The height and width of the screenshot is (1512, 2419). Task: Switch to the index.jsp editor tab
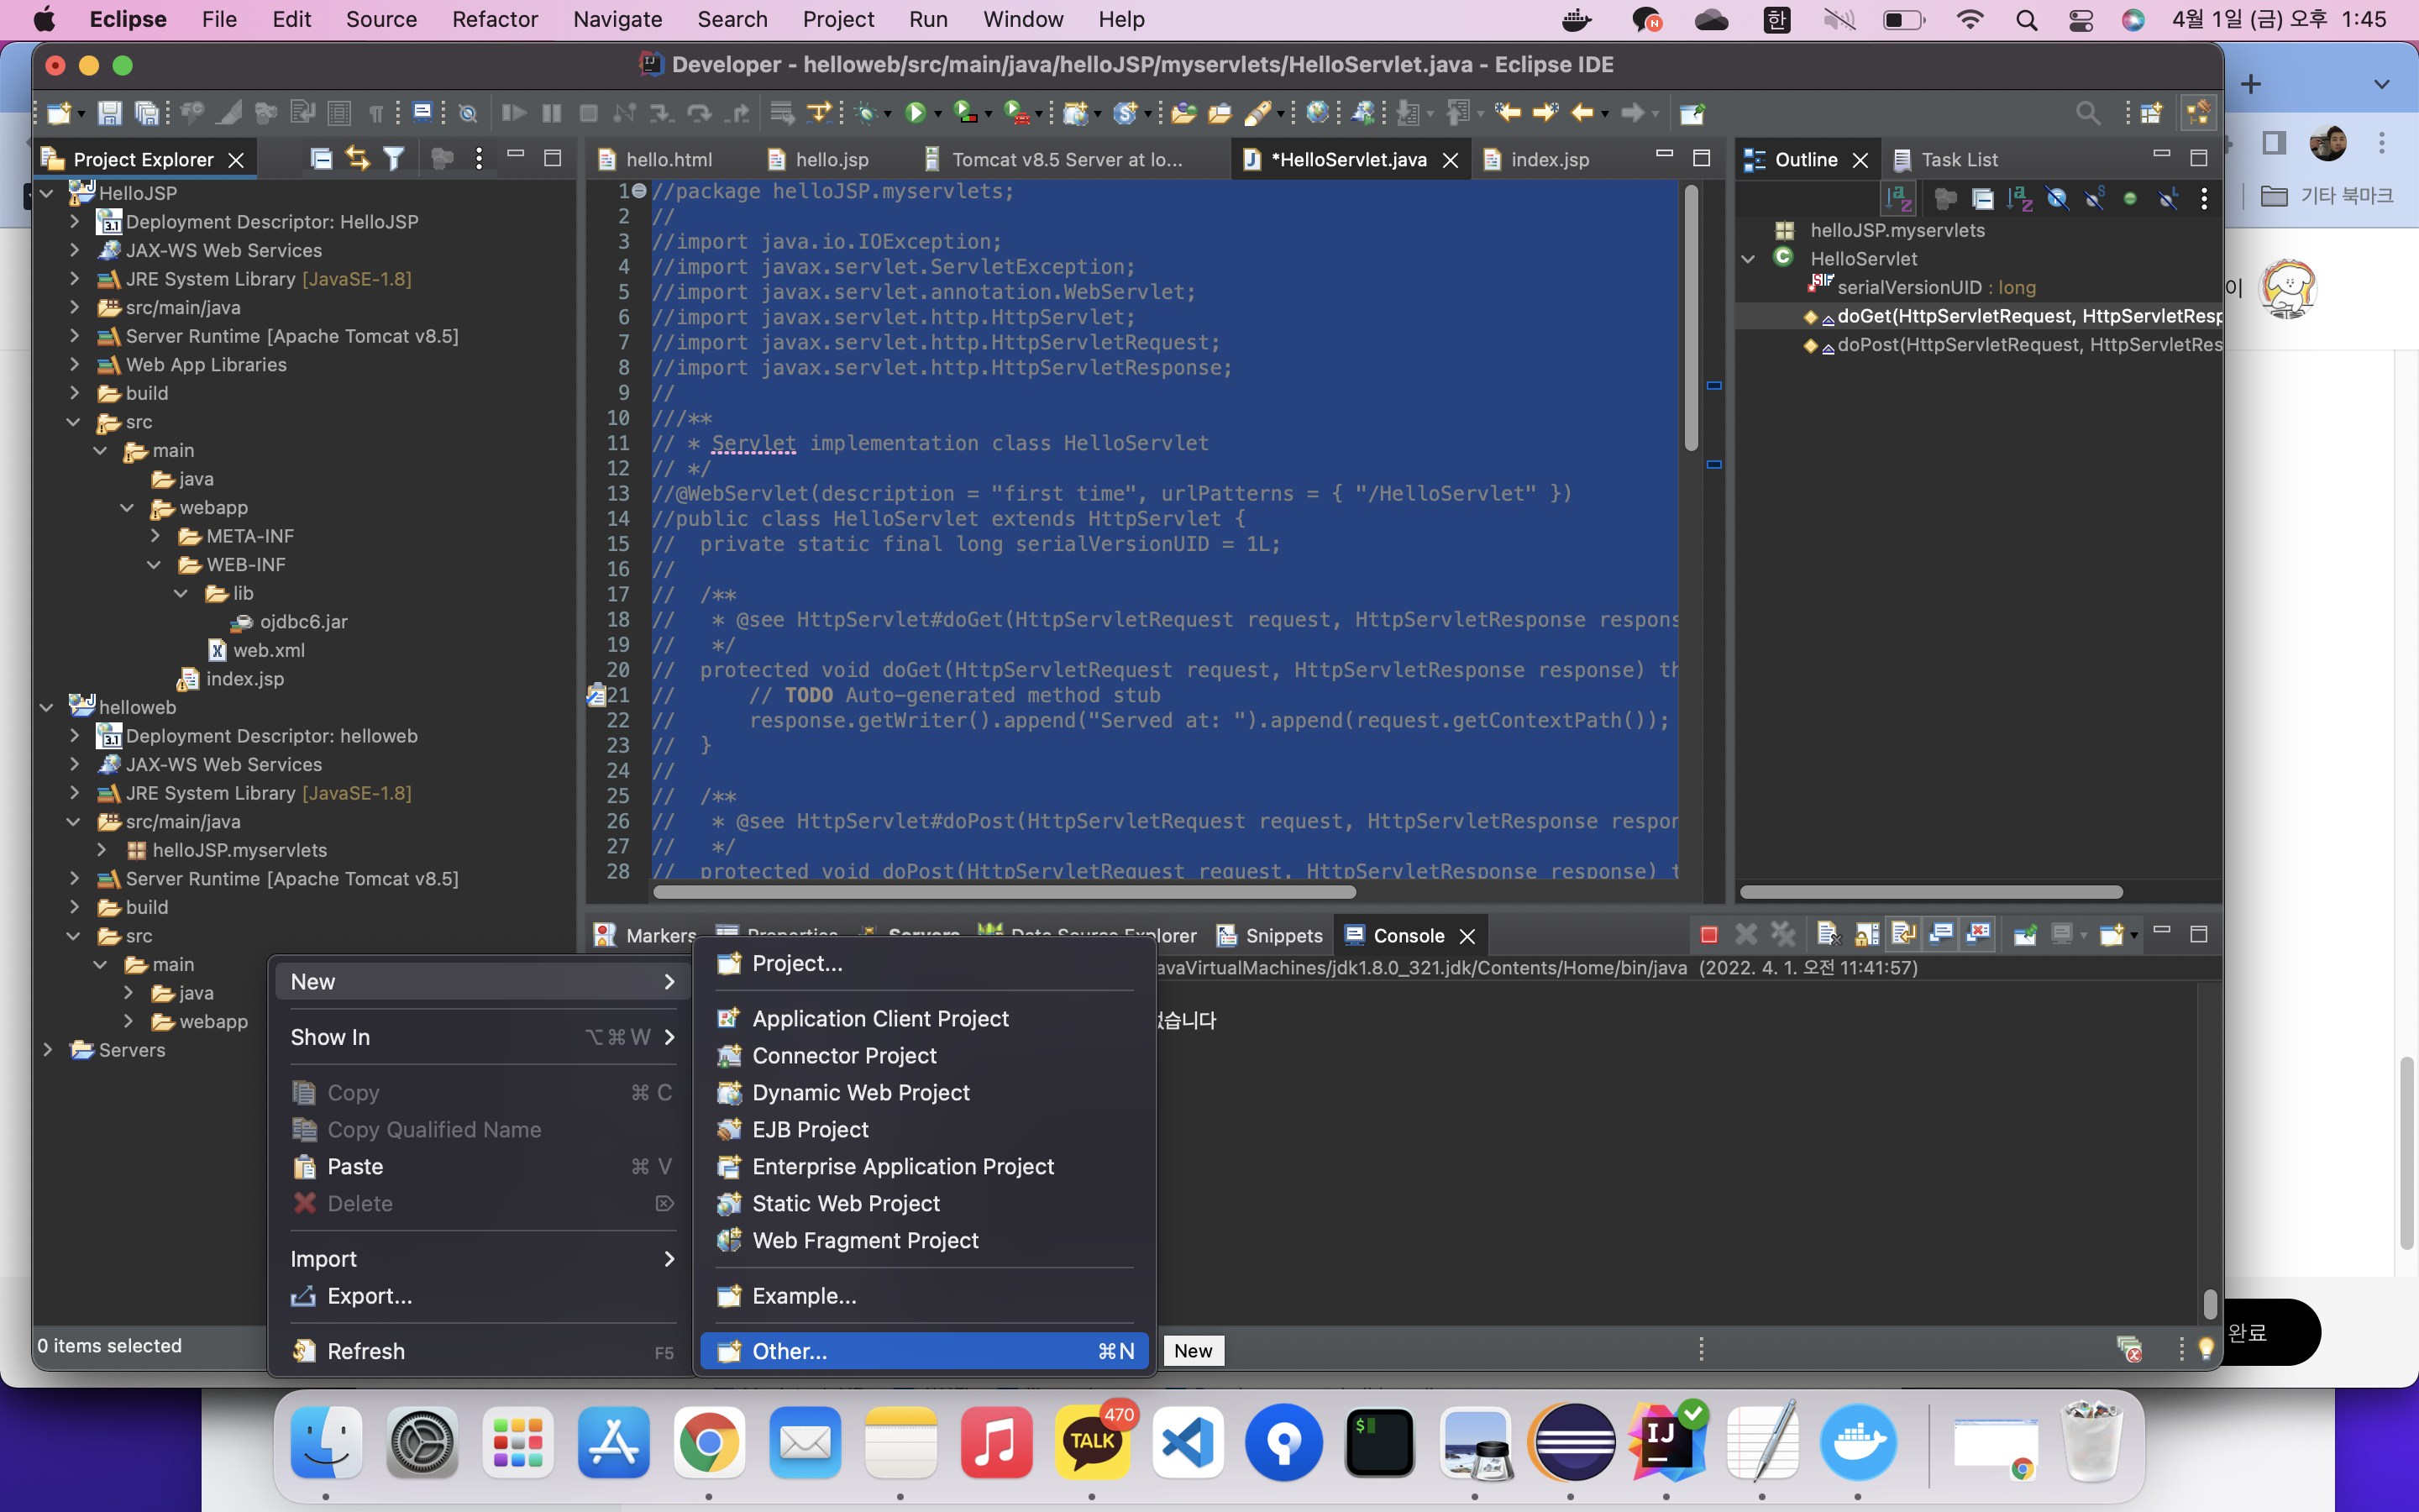[1548, 160]
